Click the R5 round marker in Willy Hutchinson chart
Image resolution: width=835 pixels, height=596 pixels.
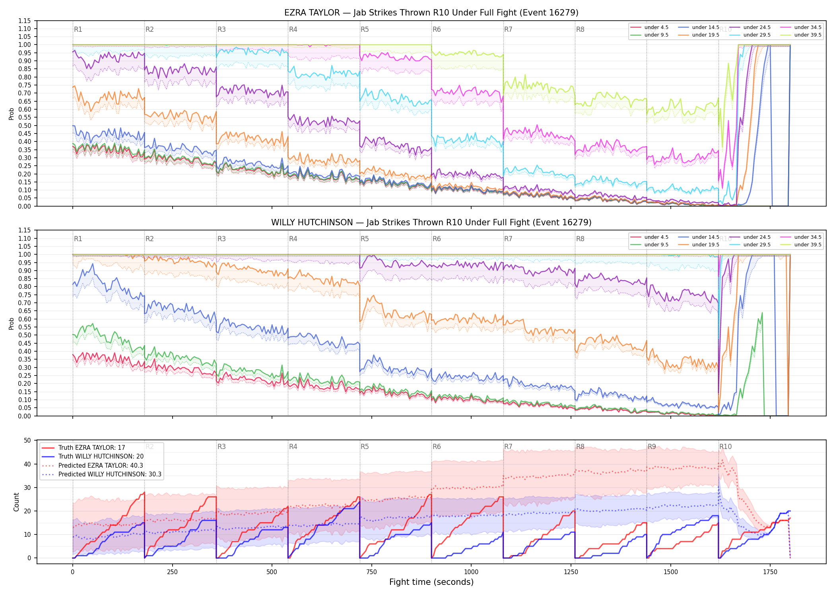(x=365, y=239)
